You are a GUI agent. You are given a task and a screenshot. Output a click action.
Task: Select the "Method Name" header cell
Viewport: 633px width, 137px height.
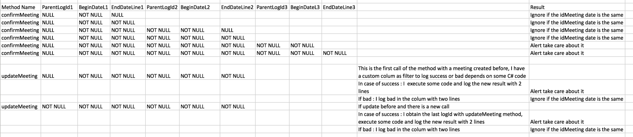pos(19,7)
